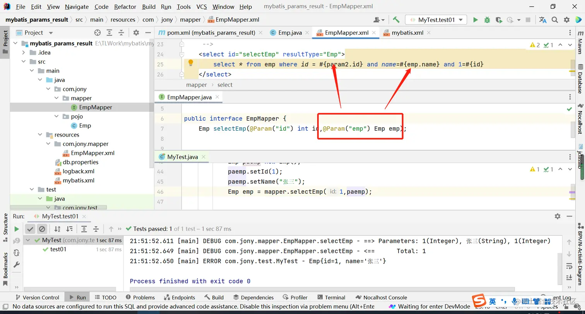585x314 pixels.
Task: Open the VCS menu
Action: 202,7
